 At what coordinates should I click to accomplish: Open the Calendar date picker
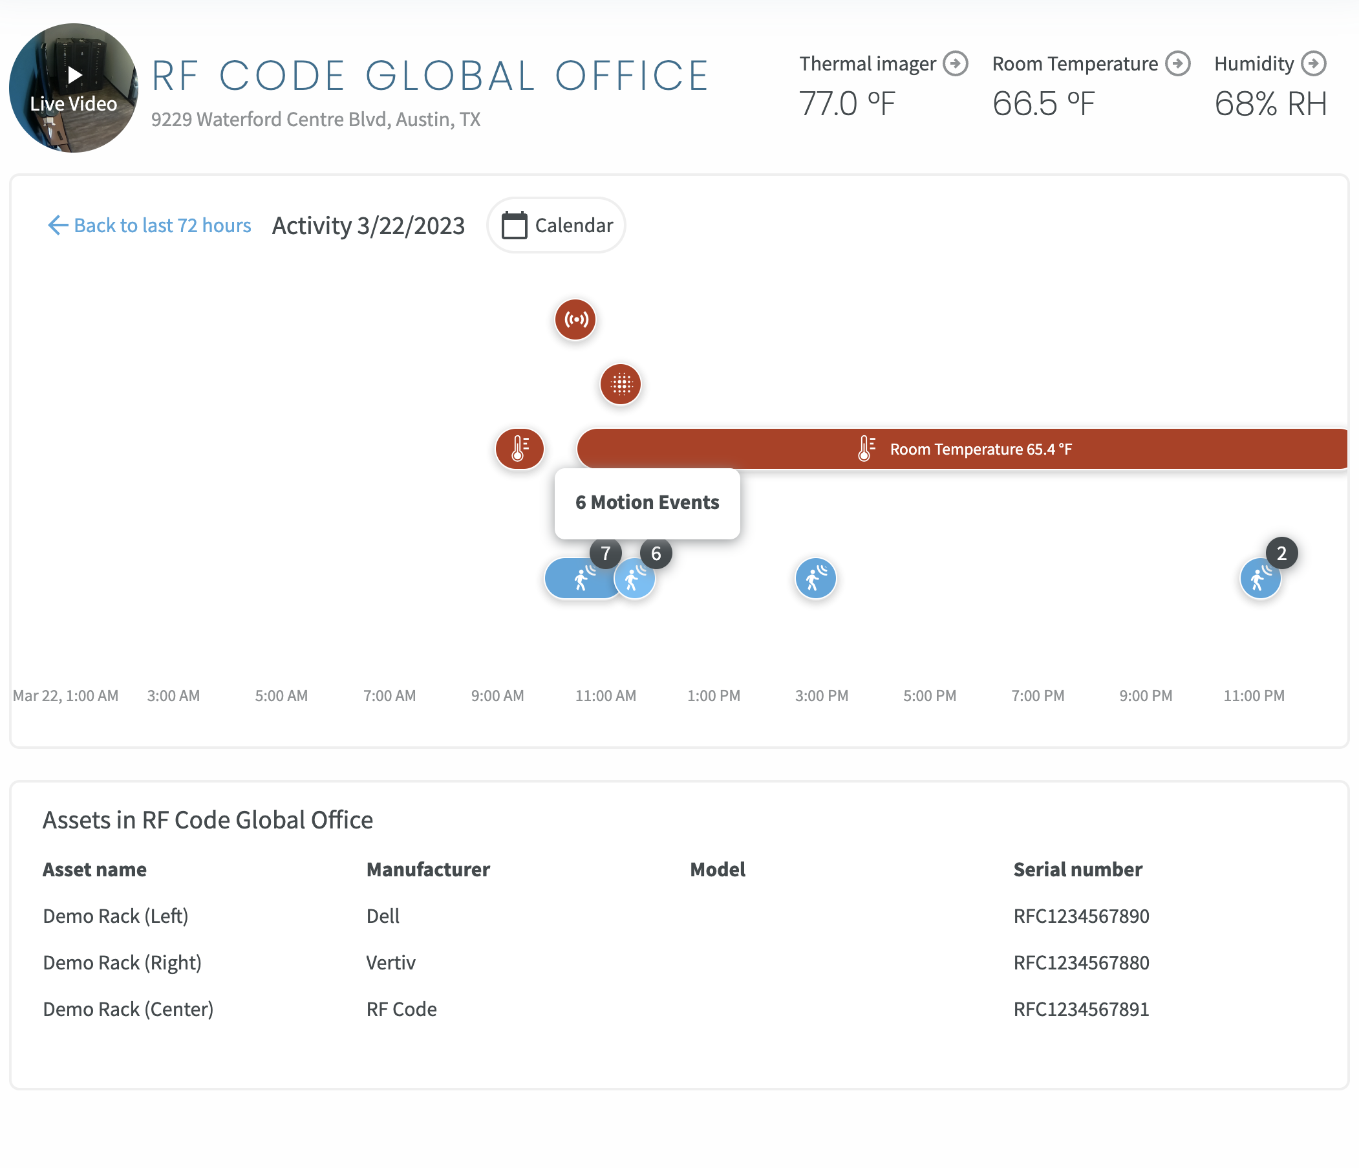click(x=556, y=225)
